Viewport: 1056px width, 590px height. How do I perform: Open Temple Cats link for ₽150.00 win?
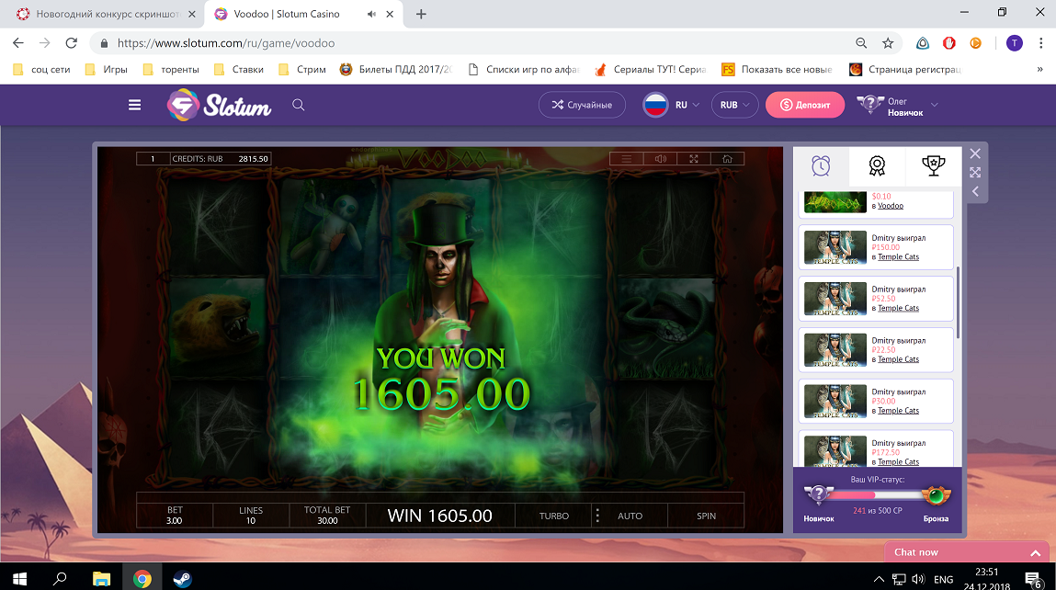899,257
